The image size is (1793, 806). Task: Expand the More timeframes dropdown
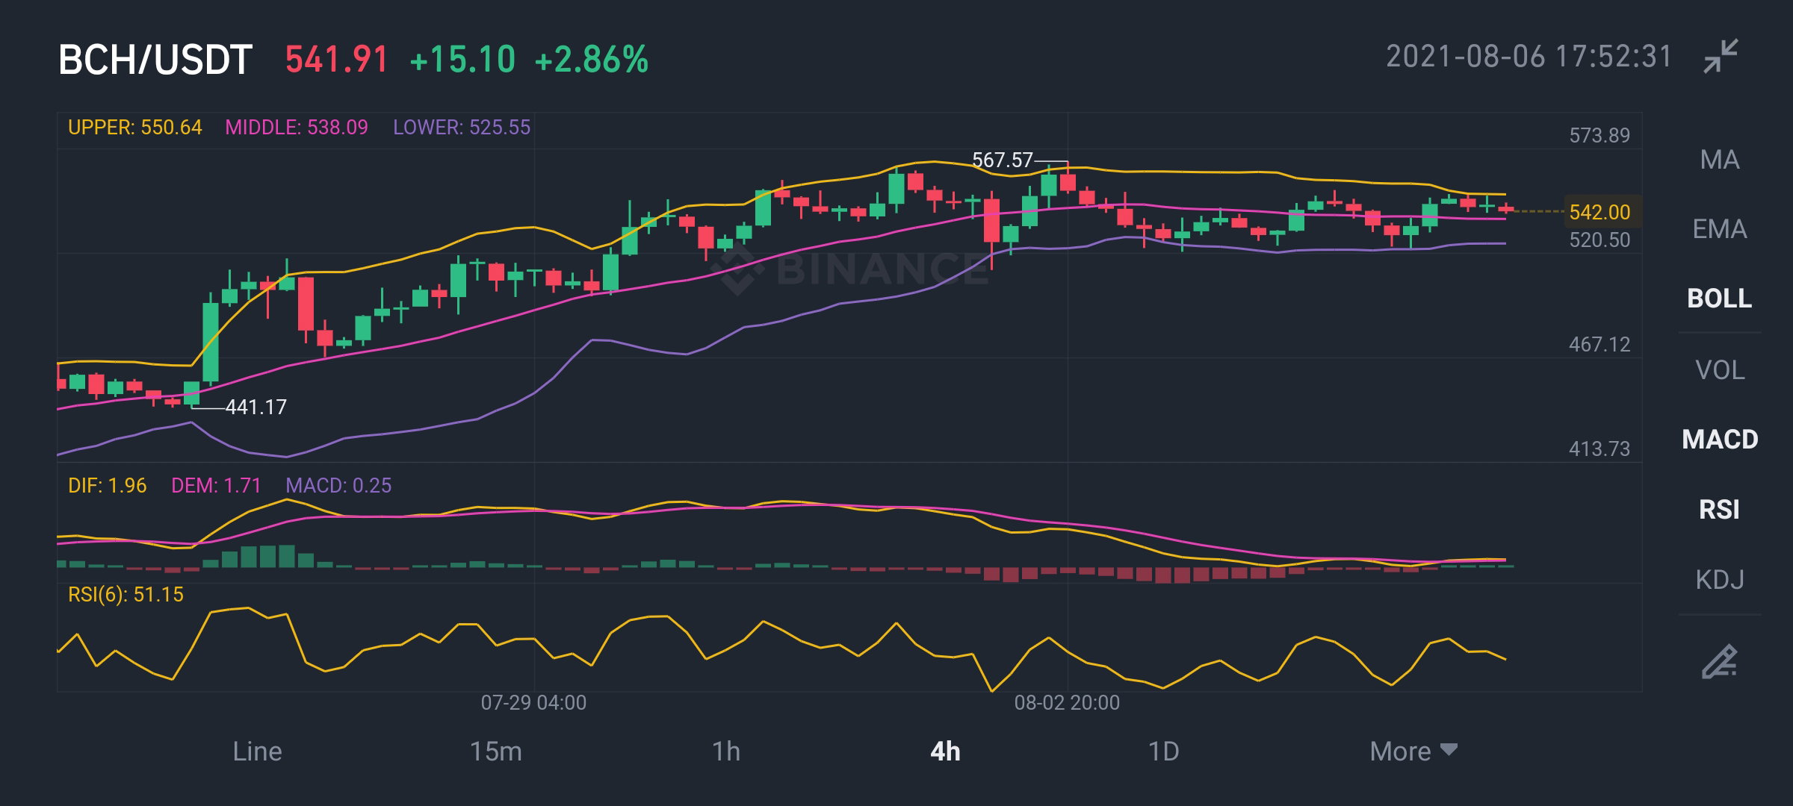click(1413, 751)
